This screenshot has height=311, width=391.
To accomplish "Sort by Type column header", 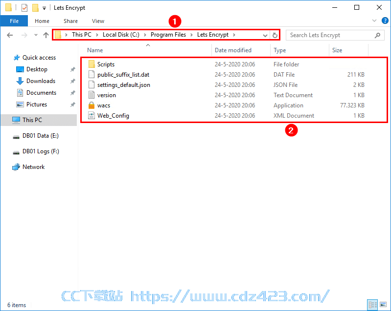I will [x=279, y=50].
